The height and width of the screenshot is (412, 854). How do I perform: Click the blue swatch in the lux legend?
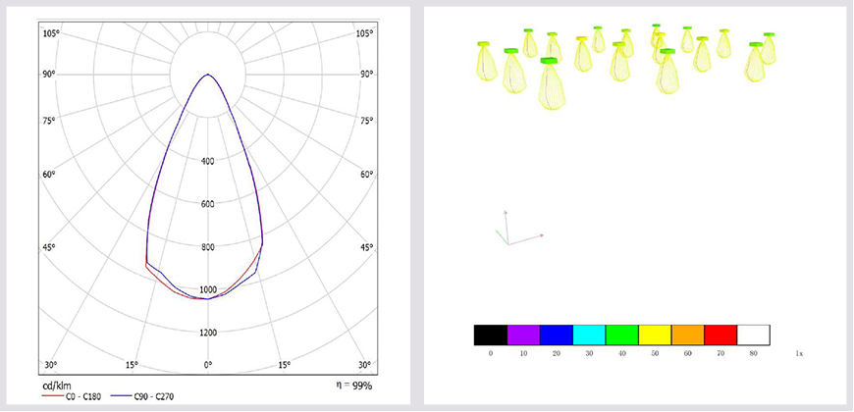556,335
